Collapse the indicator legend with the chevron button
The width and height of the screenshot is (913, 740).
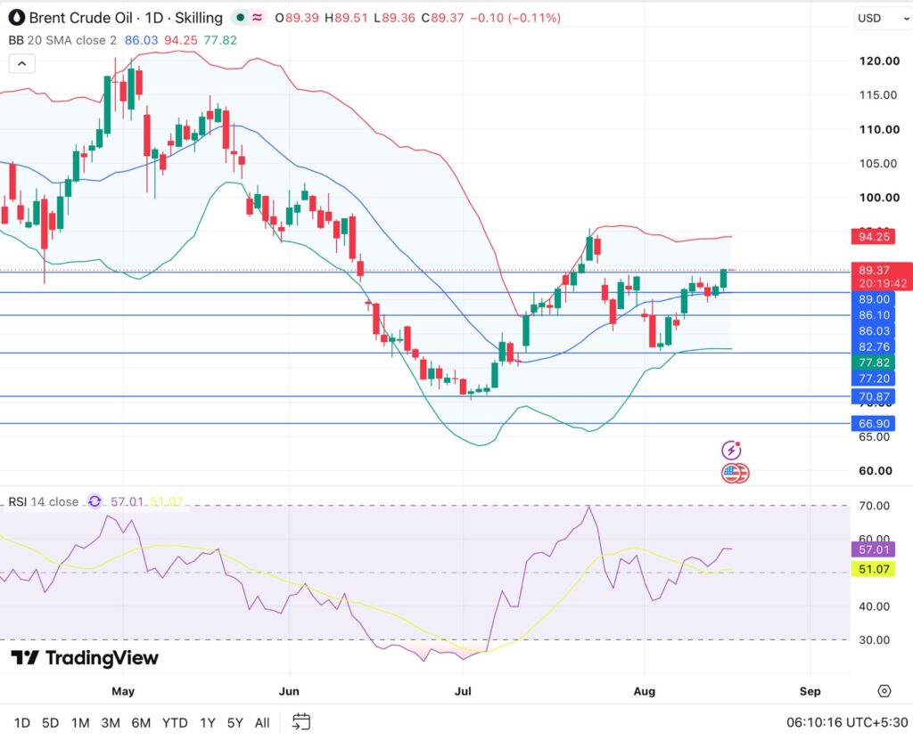[21, 63]
